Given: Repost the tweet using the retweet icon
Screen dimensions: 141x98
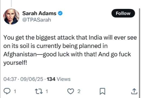Looking at the screenshot, I should click(39, 91).
